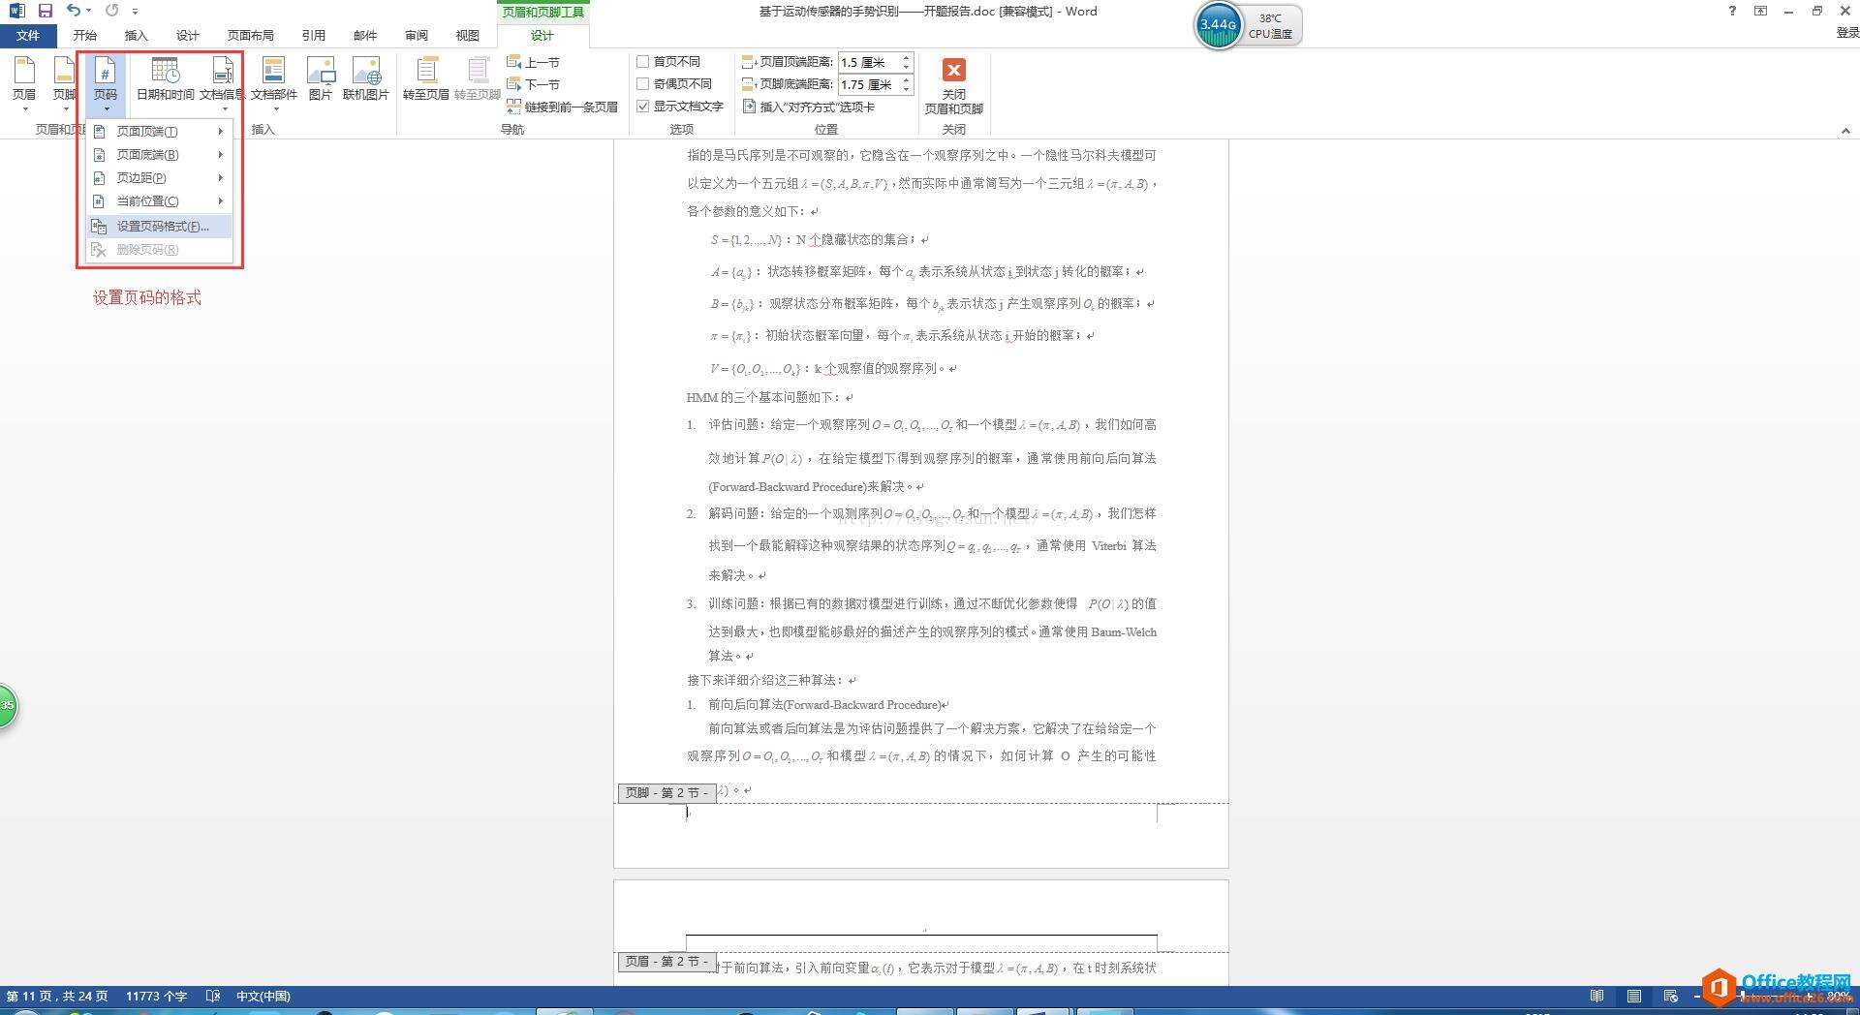Expand Top of Page (页面顶端) submenu
Screen dimensions: 1860x1015
[160, 131]
